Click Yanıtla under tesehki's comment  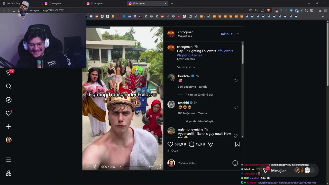[203, 113]
